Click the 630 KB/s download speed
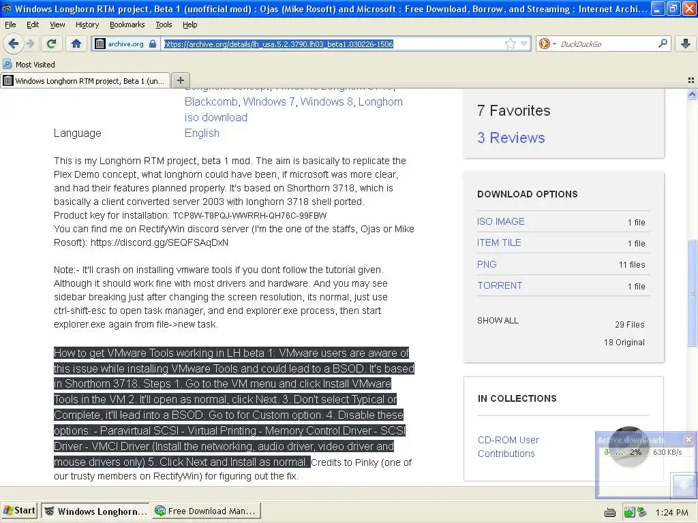The image size is (698, 523). [667, 452]
